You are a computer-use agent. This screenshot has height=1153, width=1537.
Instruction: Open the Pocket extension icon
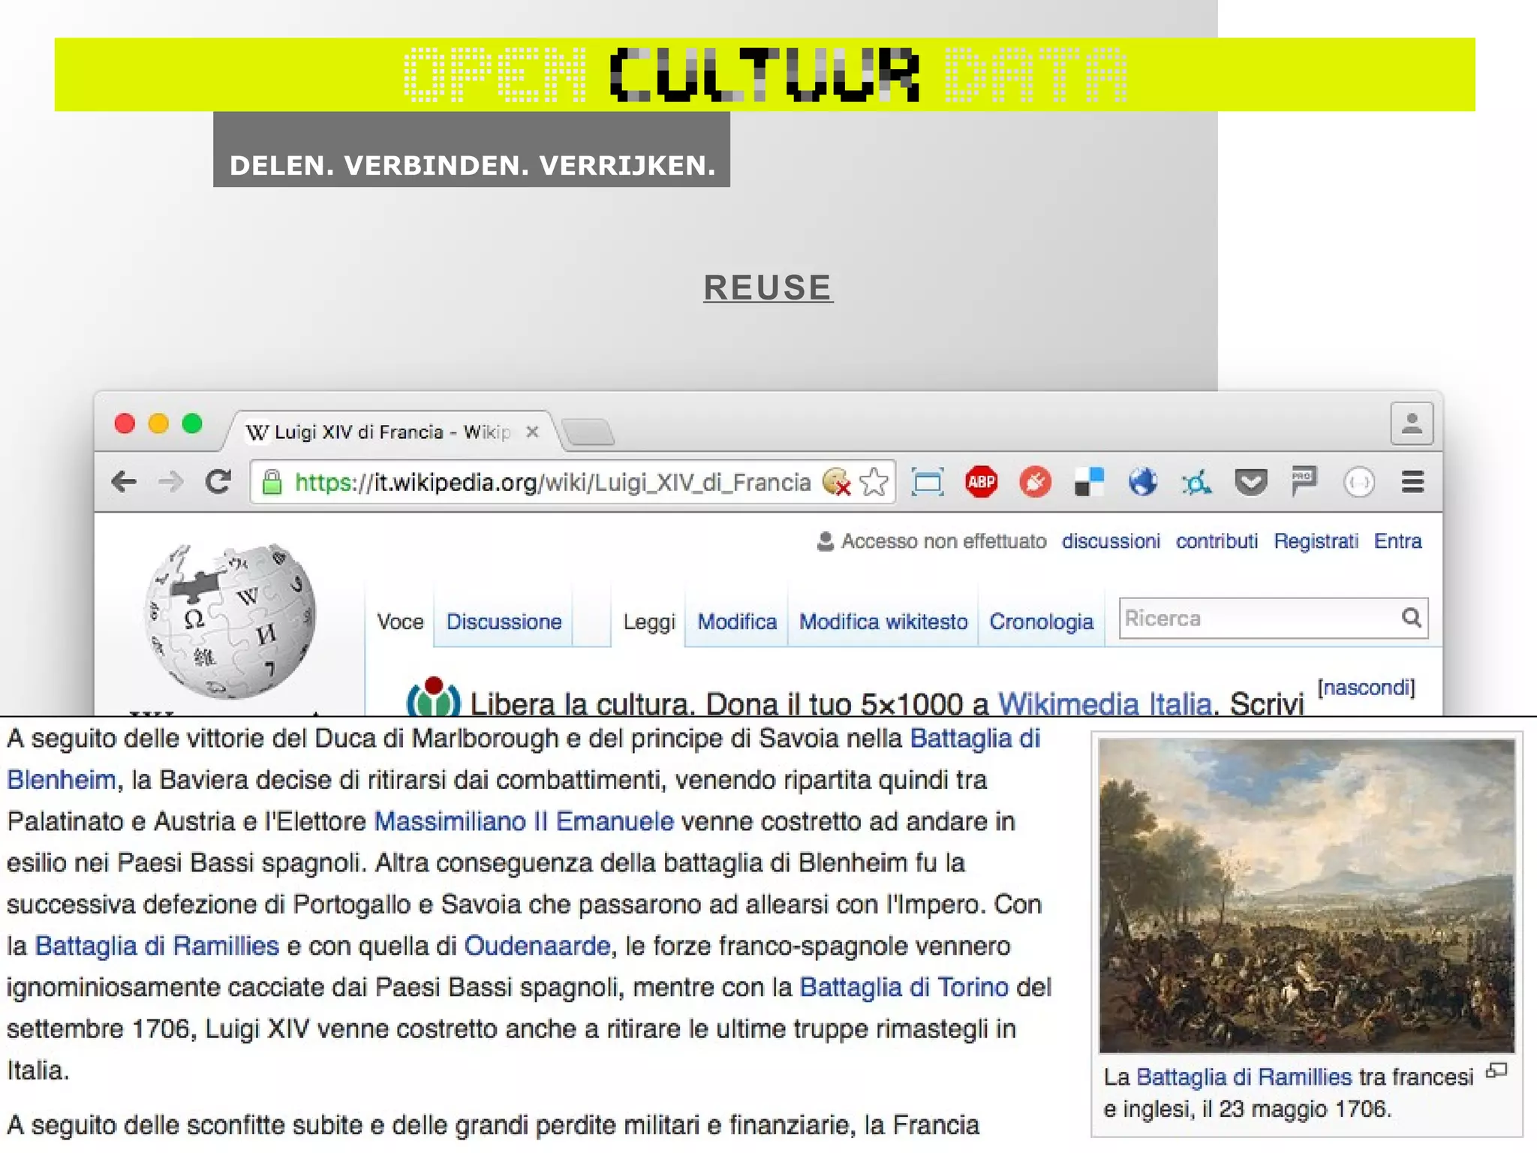1250,482
